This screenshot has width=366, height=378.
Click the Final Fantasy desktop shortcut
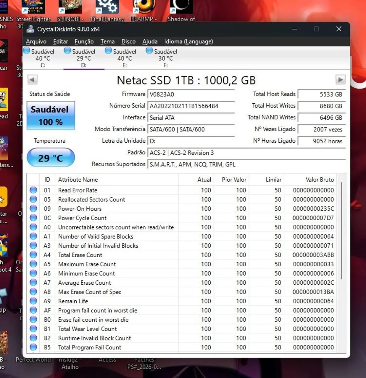[x=107, y=11]
